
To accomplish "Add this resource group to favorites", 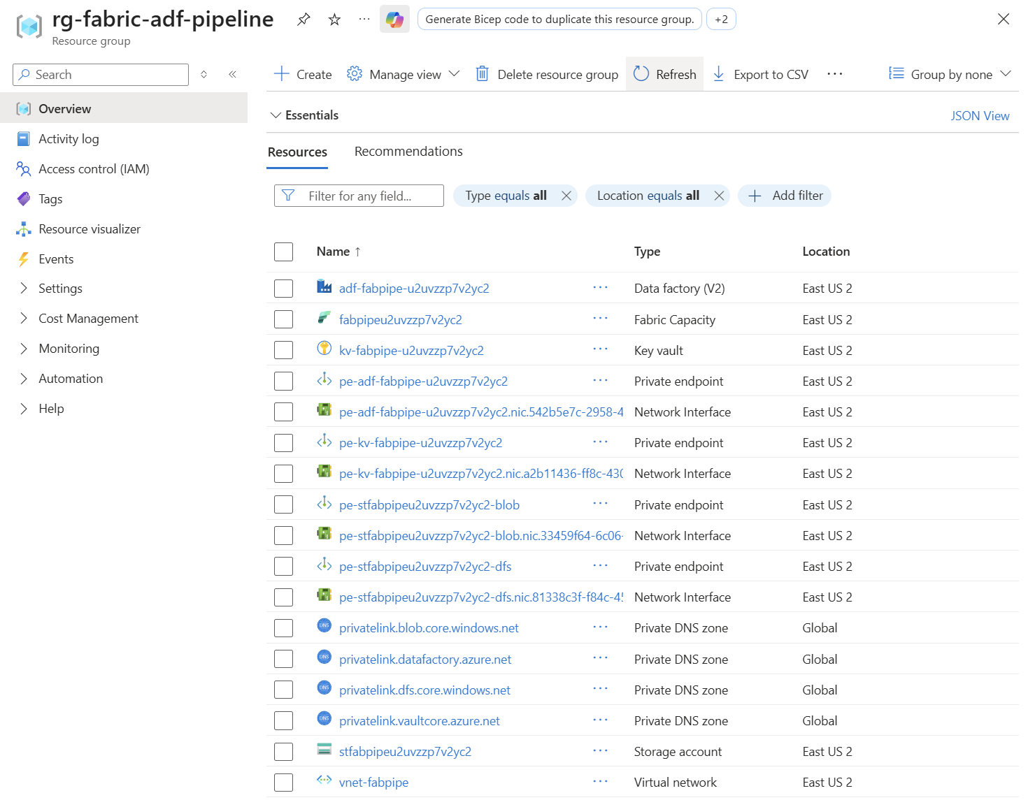I will point(334,19).
